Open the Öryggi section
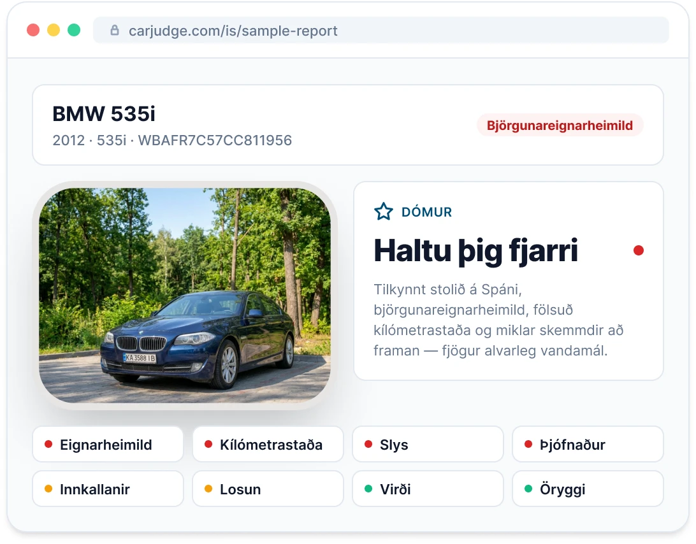The width and height of the screenshot is (696, 544). pyautogui.click(x=588, y=489)
